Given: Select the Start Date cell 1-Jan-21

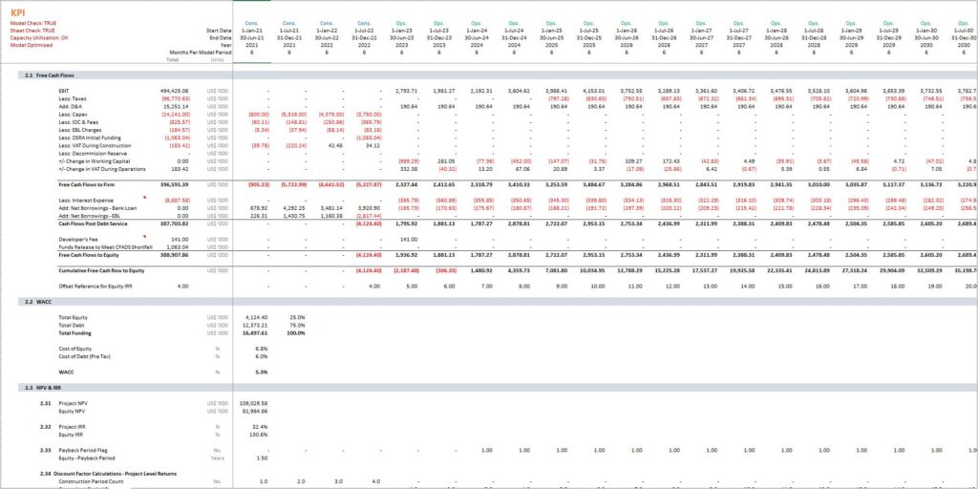Looking at the screenshot, I should (252, 30).
